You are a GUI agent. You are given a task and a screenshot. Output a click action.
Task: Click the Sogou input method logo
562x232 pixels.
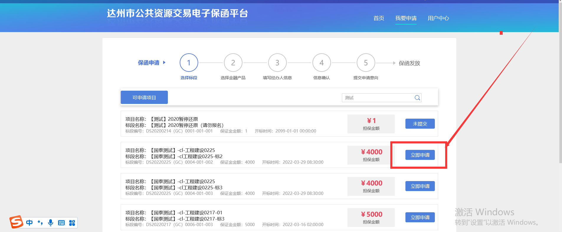pyautogui.click(x=16, y=222)
